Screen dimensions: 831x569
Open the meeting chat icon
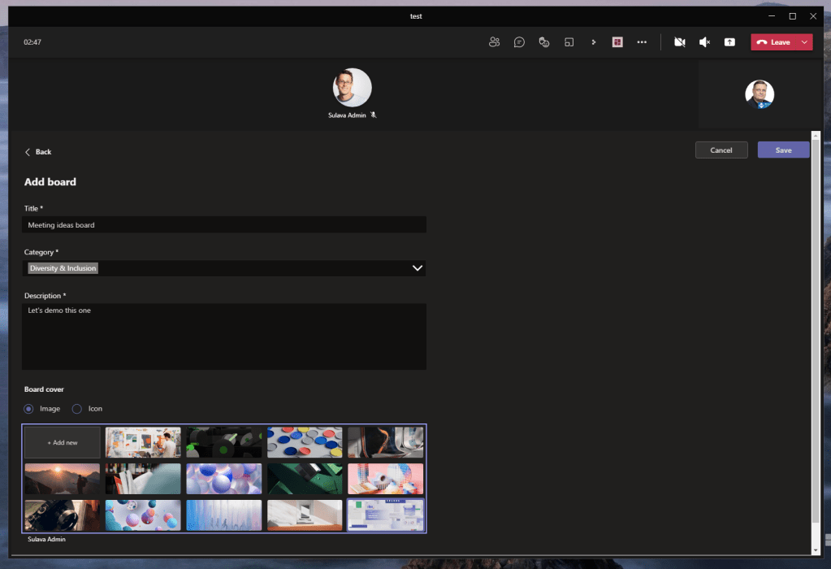pyautogui.click(x=519, y=42)
